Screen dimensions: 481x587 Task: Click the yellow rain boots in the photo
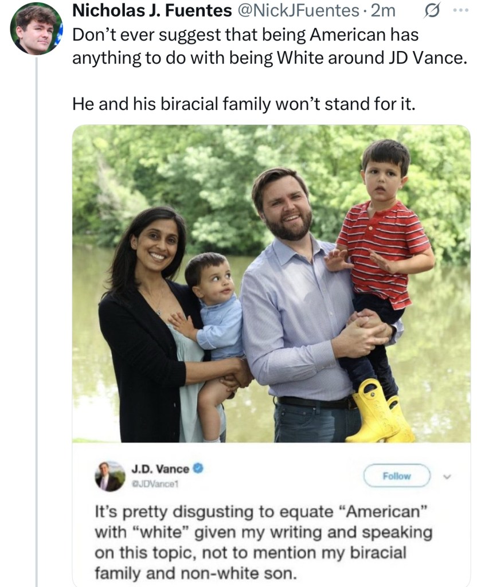click(x=380, y=412)
